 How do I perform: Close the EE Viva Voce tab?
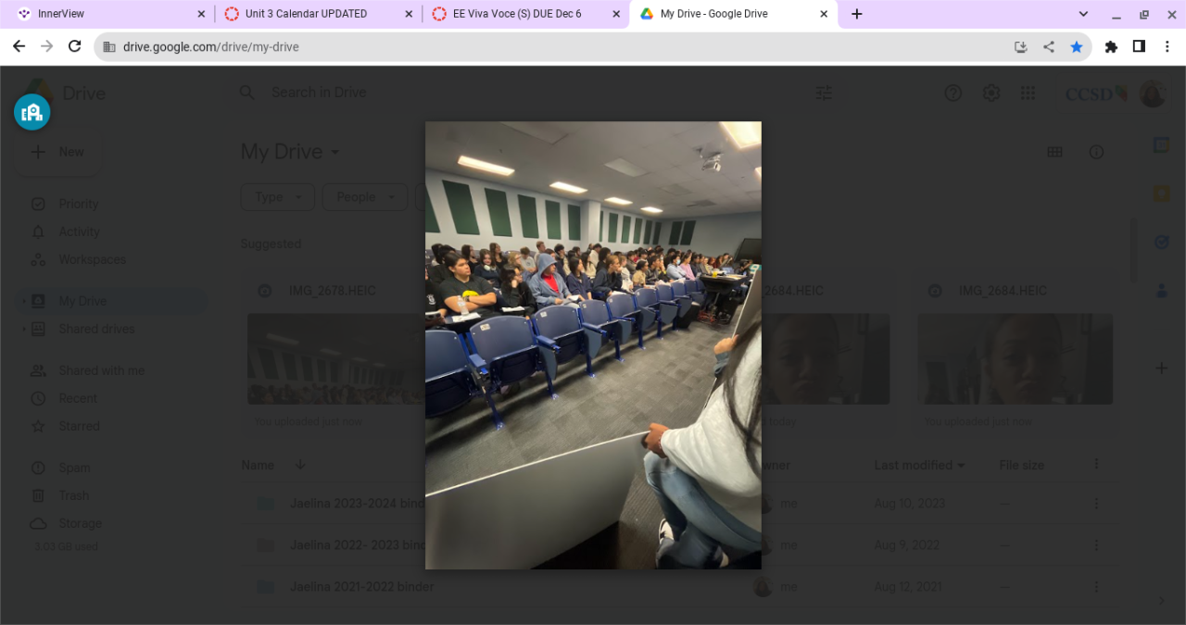point(616,14)
